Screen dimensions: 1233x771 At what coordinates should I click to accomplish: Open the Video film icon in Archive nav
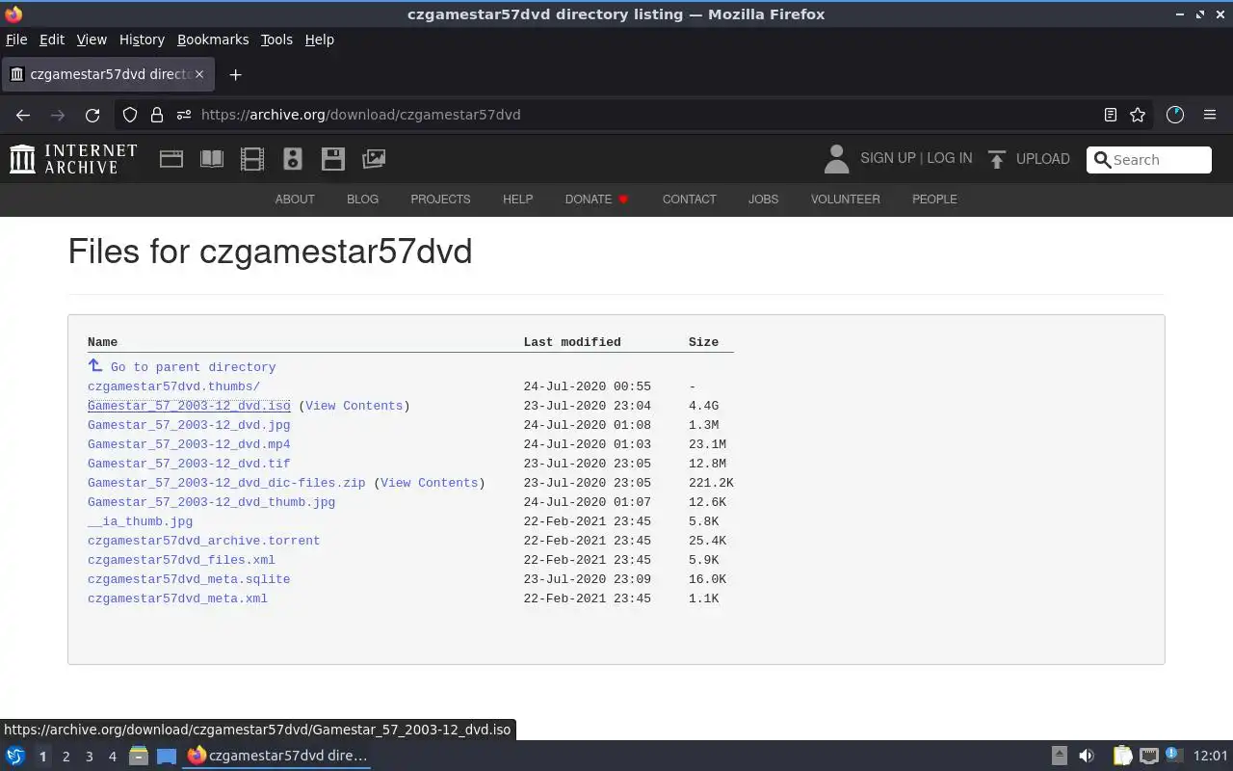252,159
